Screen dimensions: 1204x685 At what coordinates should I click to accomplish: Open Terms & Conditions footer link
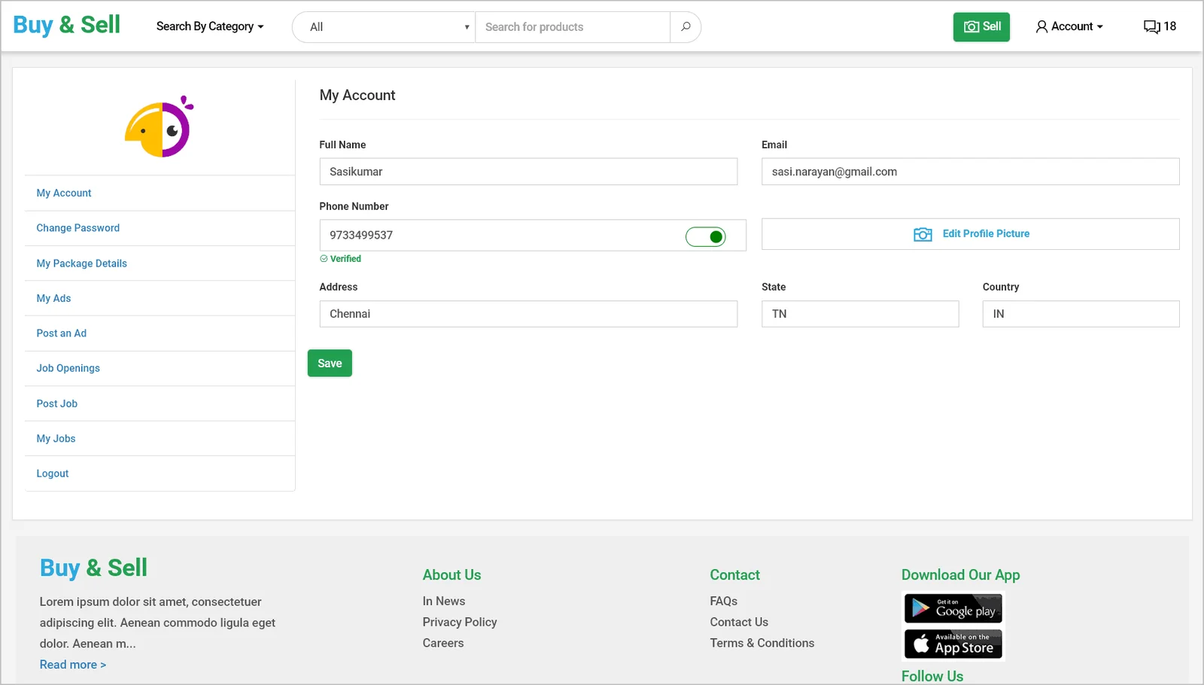coord(762,643)
